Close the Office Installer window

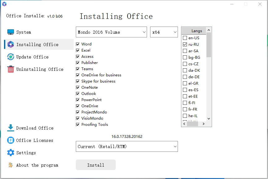pyautogui.click(x=260, y=4)
